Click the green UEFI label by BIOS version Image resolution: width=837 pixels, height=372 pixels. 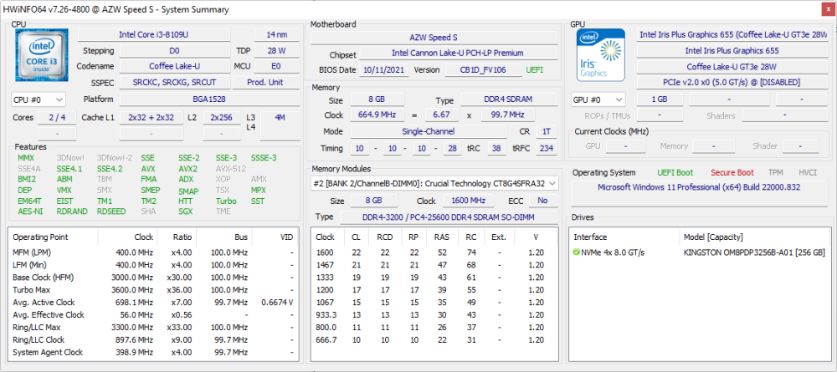pos(534,70)
